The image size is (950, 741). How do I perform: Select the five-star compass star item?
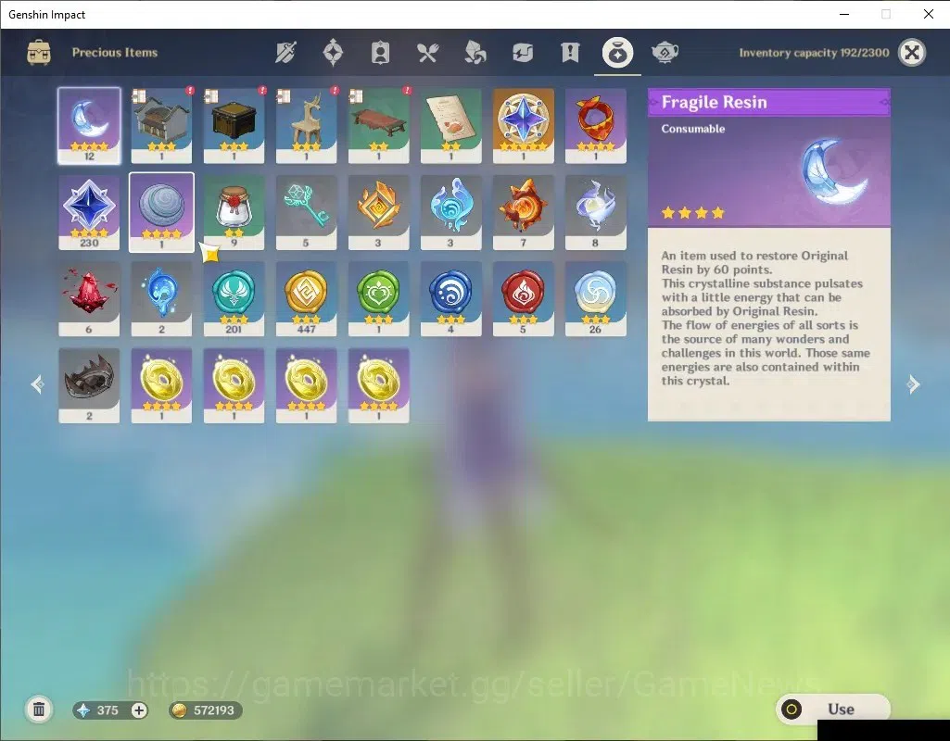[524, 126]
